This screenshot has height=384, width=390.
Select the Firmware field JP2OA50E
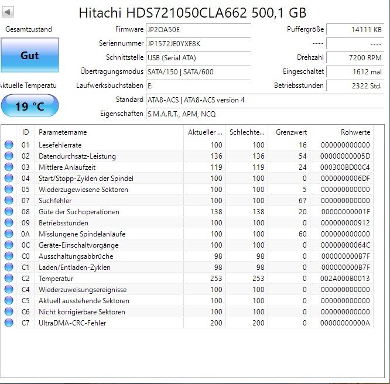[198, 29]
